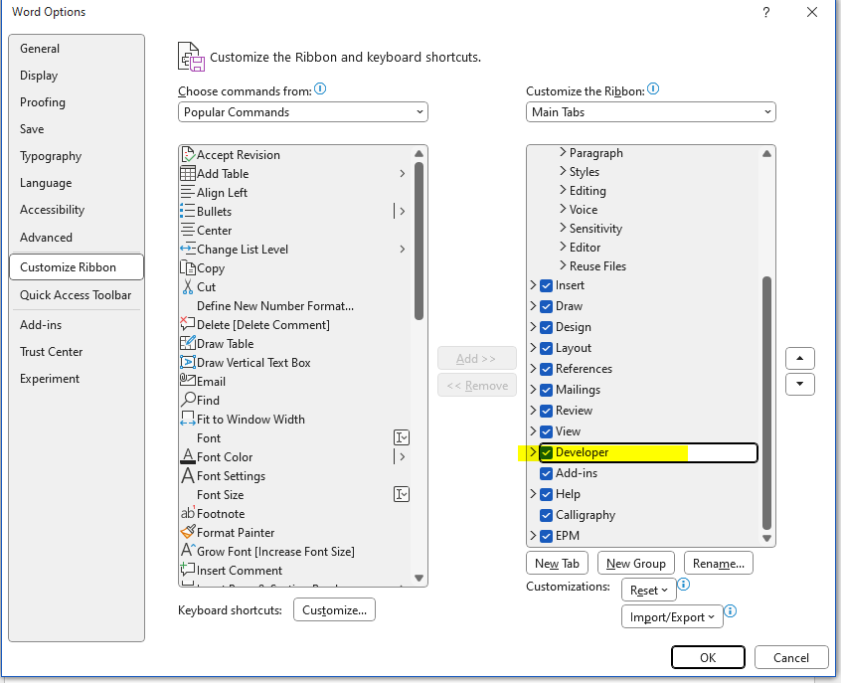The image size is (841, 683).
Task: Select the Format Painter brush icon
Action: [188, 532]
